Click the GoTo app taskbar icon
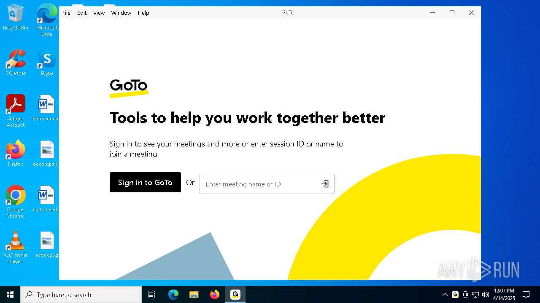Image resolution: width=540 pixels, height=303 pixels. click(235, 295)
